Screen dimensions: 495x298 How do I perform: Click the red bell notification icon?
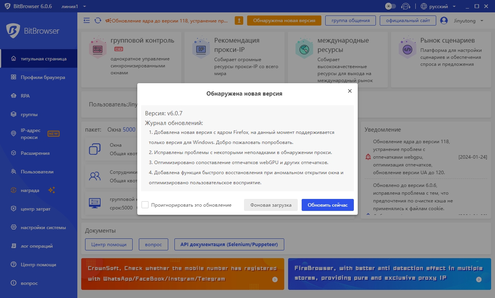click(x=368, y=157)
